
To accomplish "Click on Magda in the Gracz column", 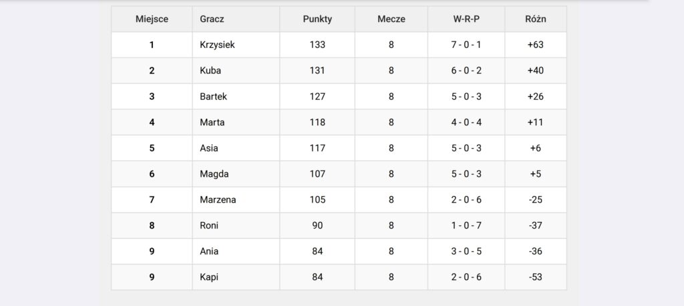I will [214, 174].
